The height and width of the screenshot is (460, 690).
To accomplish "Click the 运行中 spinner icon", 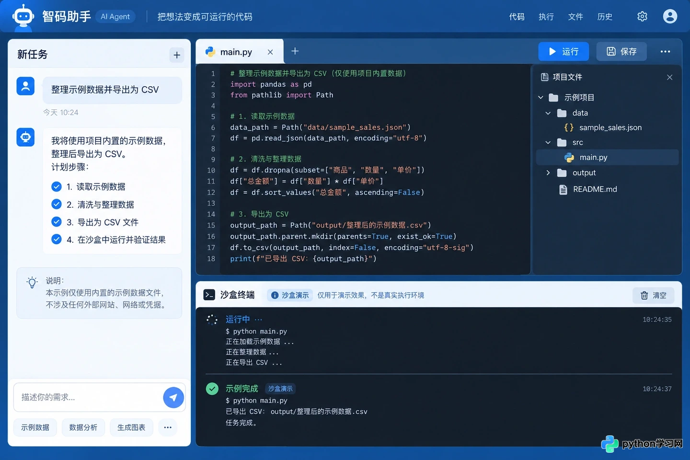I will pyautogui.click(x=212, y=320).
